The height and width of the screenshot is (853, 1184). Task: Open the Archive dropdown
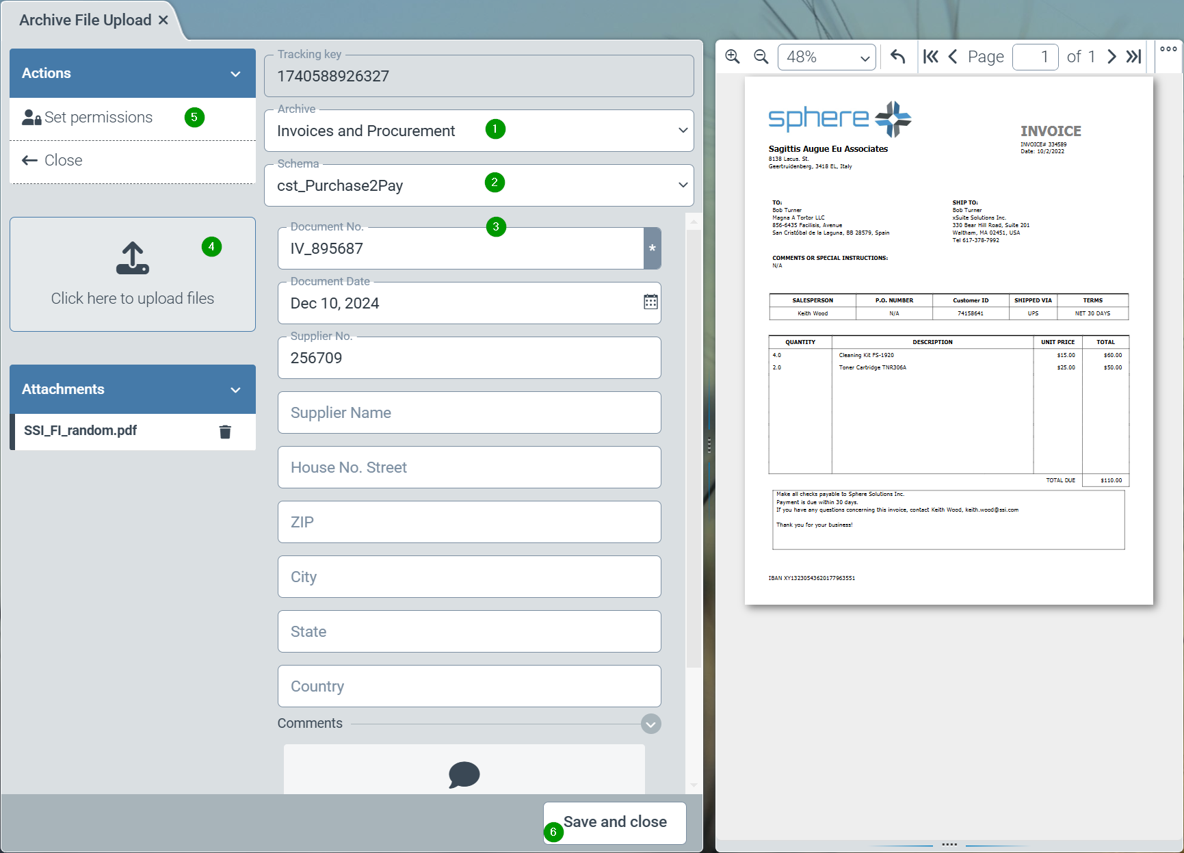[683, 131]
